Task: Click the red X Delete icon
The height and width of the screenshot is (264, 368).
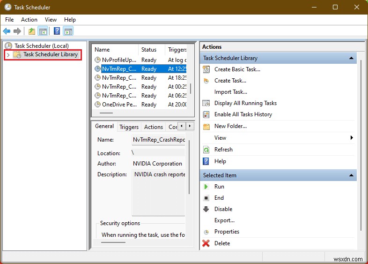Action: (206, 243)
